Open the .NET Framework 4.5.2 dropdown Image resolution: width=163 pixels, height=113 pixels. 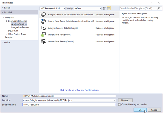[x=52, y=8]
